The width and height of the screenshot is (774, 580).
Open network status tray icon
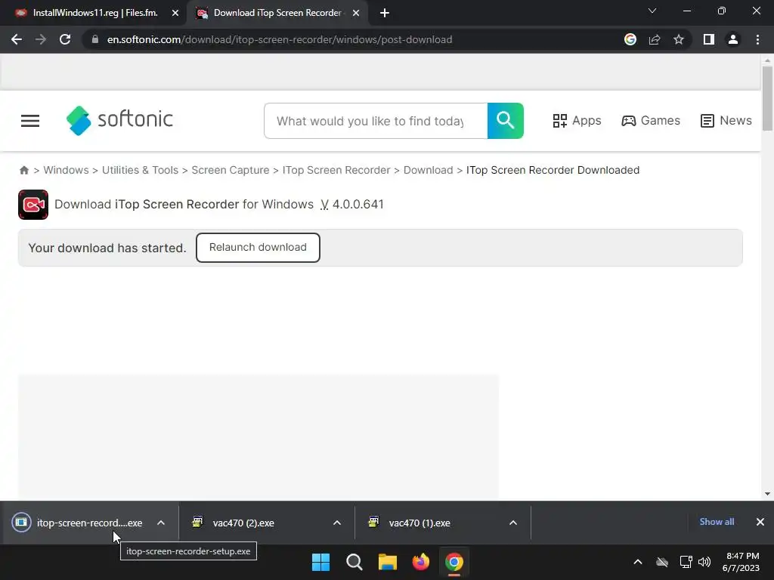coord(686,562)
